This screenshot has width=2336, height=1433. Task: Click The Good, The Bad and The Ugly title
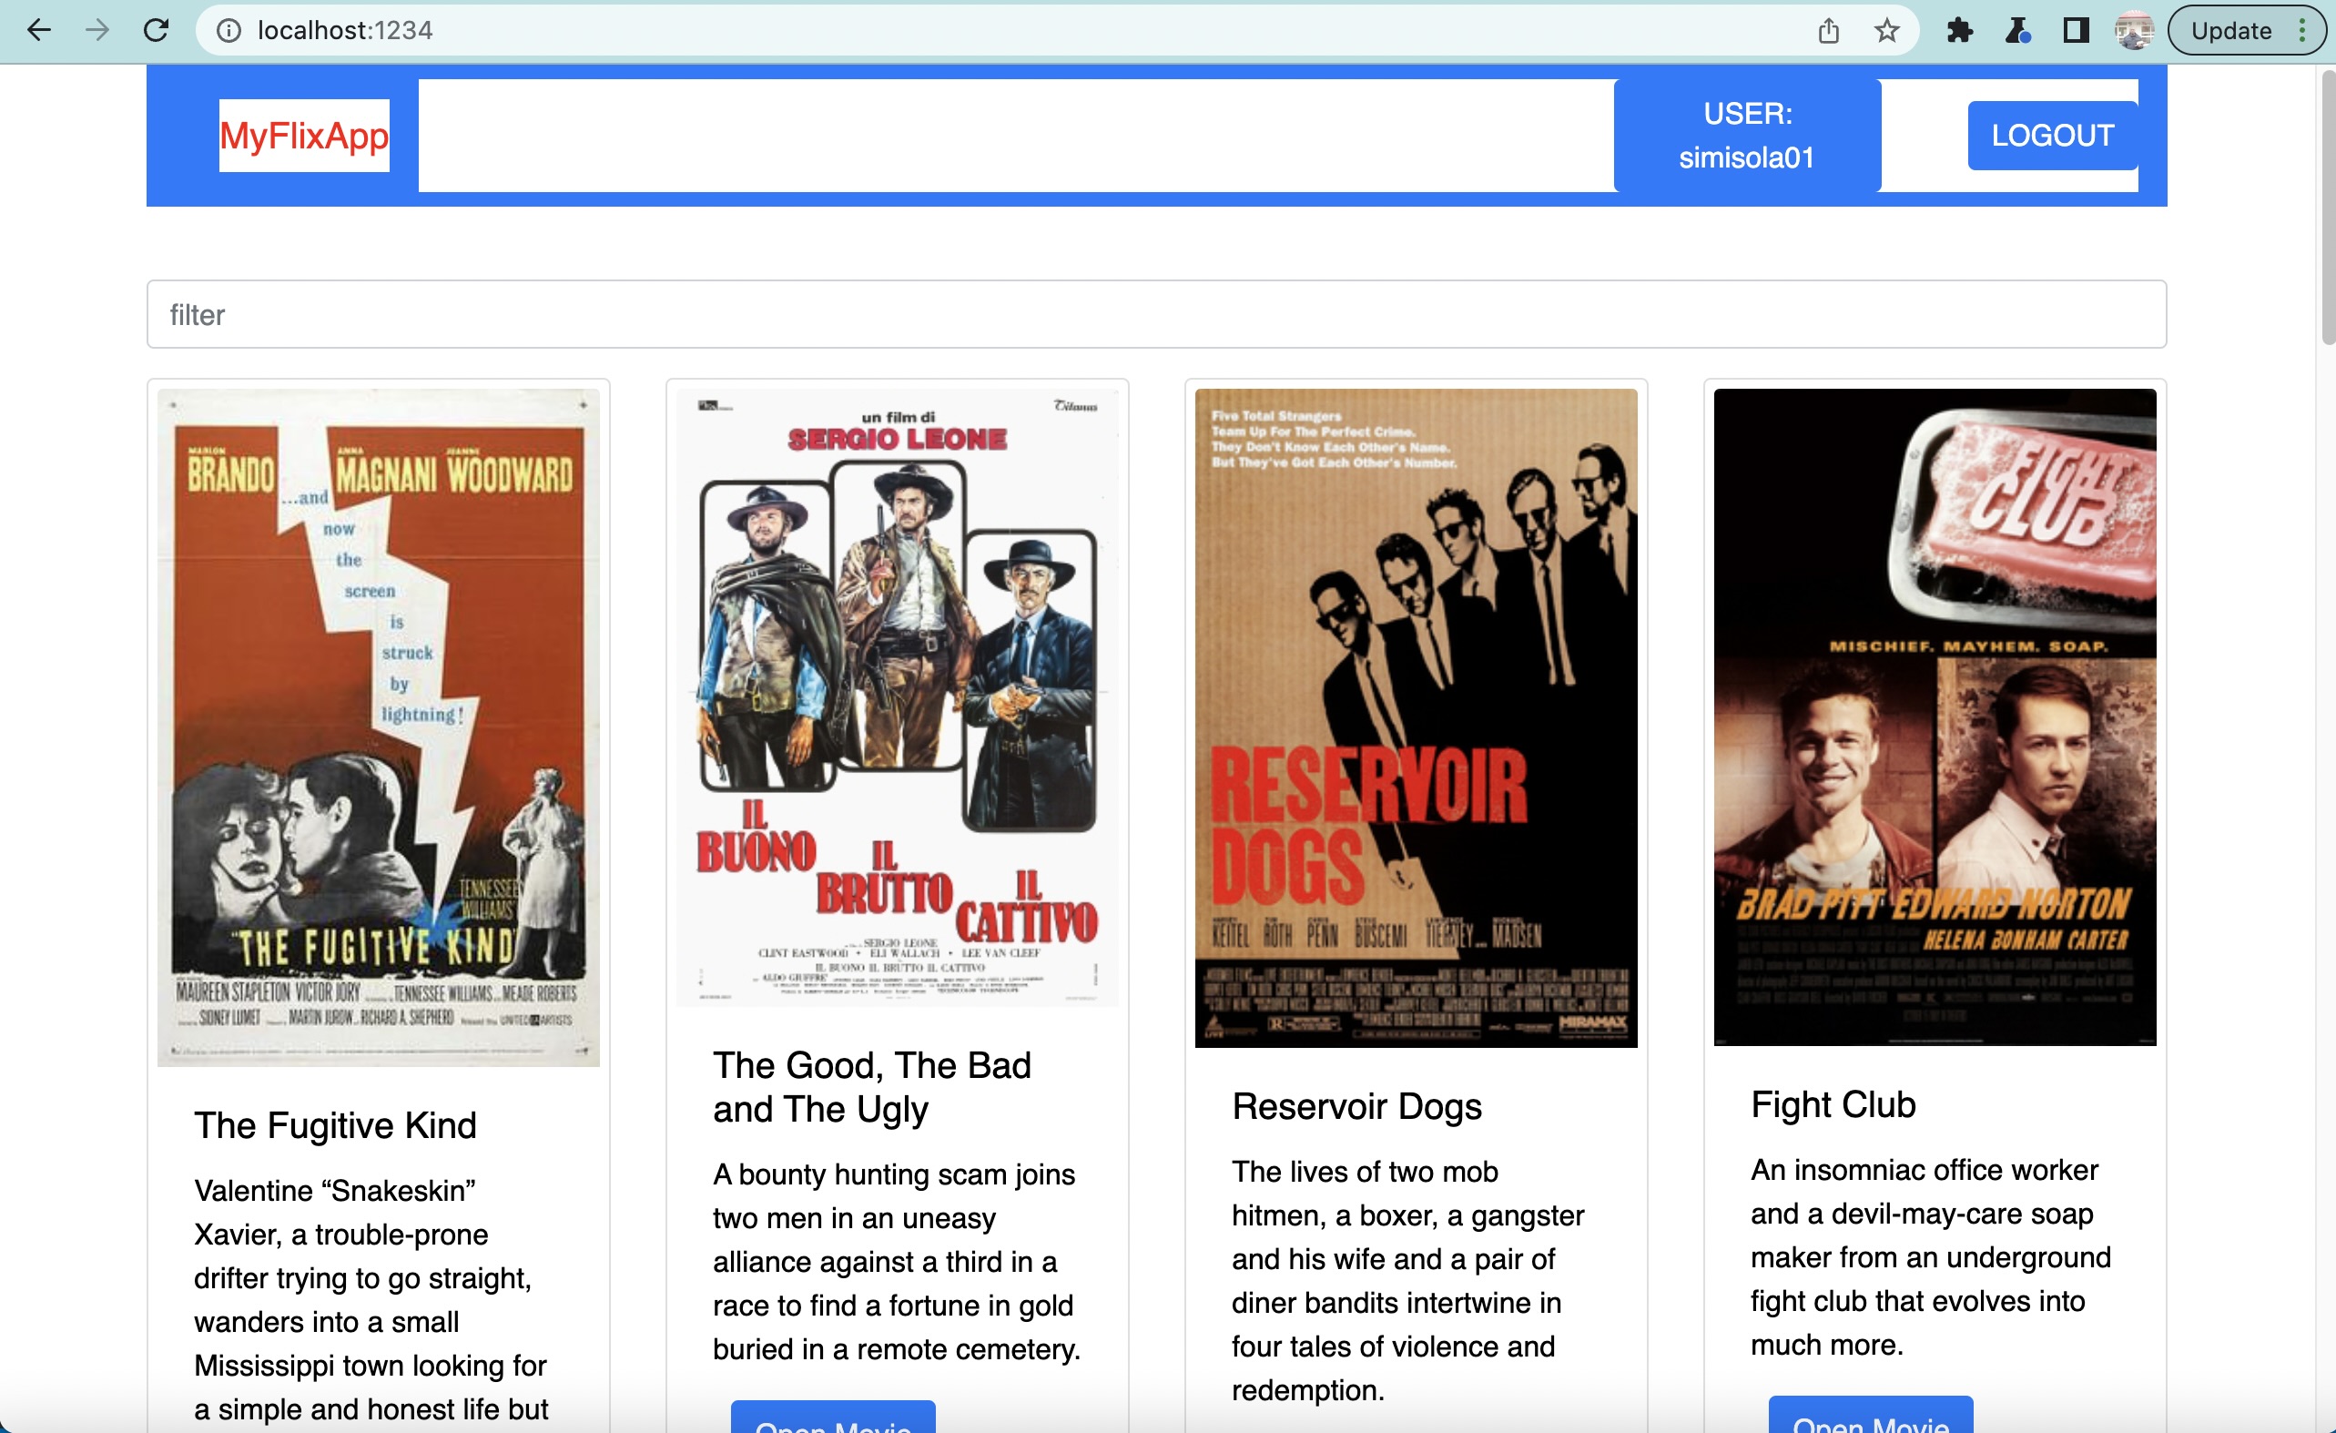[872, 1088]
